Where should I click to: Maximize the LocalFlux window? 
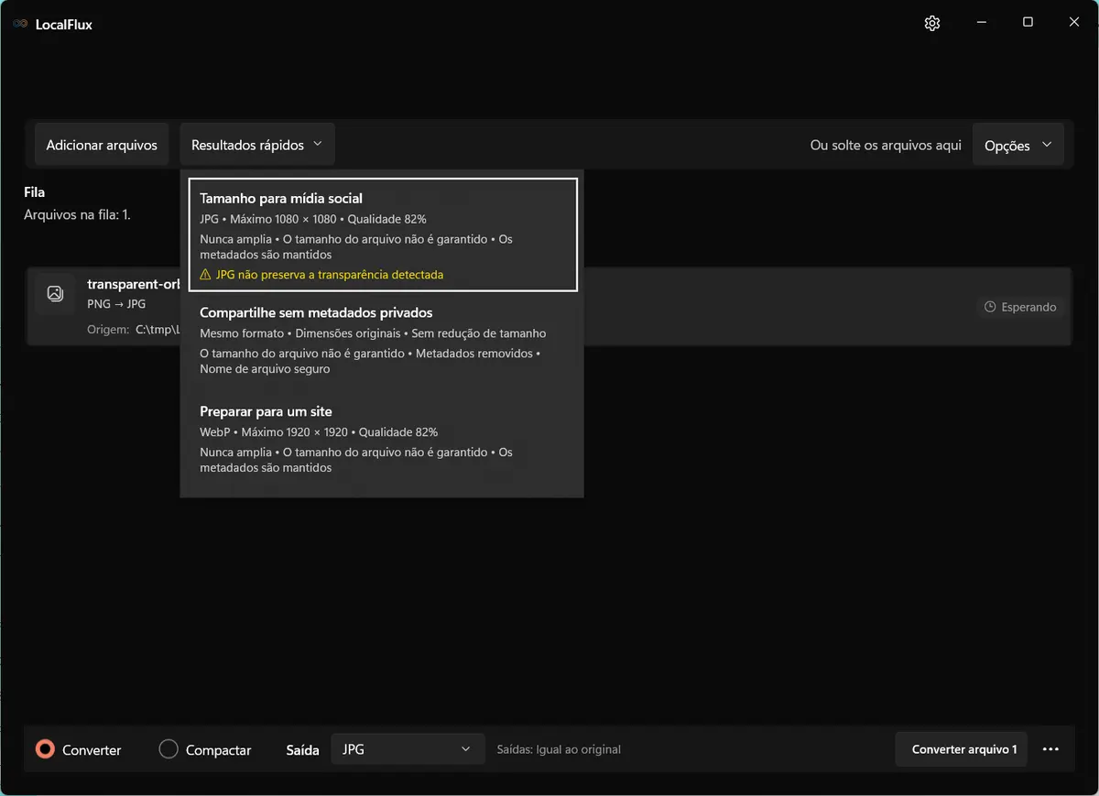coord(1028,23)
